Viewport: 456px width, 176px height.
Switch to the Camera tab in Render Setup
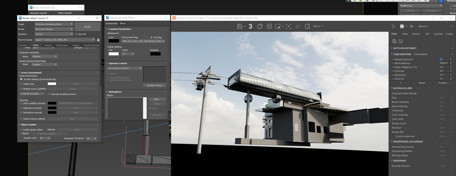click(x=48, y=46)
